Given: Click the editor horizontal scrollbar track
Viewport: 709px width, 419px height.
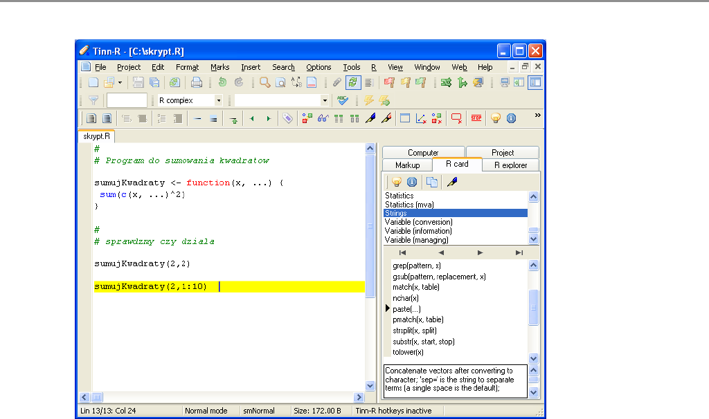Looking at the screenshot, I should pyautogui.click(x=228, y=398).
